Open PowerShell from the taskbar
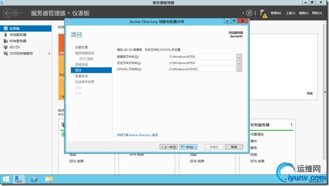 pos(34,179)
